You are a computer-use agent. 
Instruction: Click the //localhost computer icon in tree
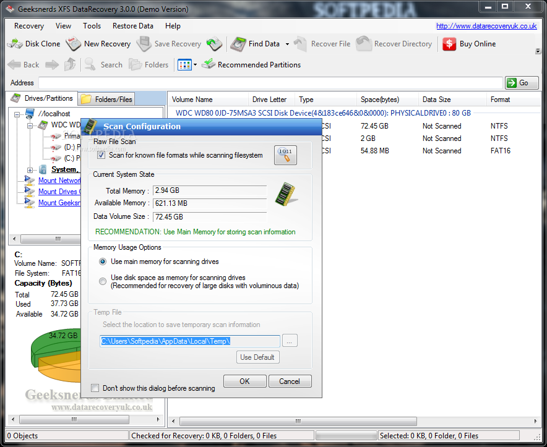(30, 113)
